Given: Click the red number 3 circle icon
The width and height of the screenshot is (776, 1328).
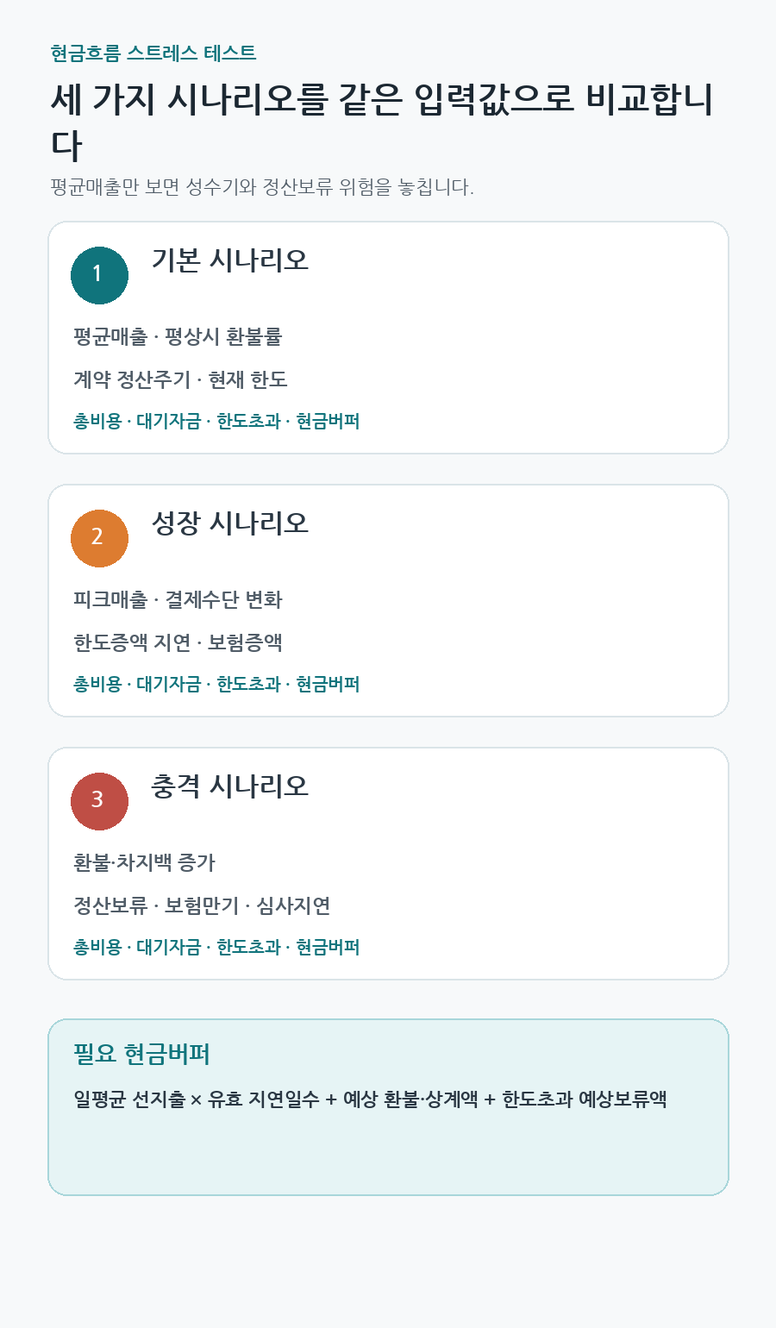Looking at the screenshot, I should 99,801.
